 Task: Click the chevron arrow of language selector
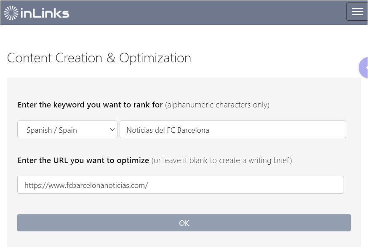pos(112,130)
